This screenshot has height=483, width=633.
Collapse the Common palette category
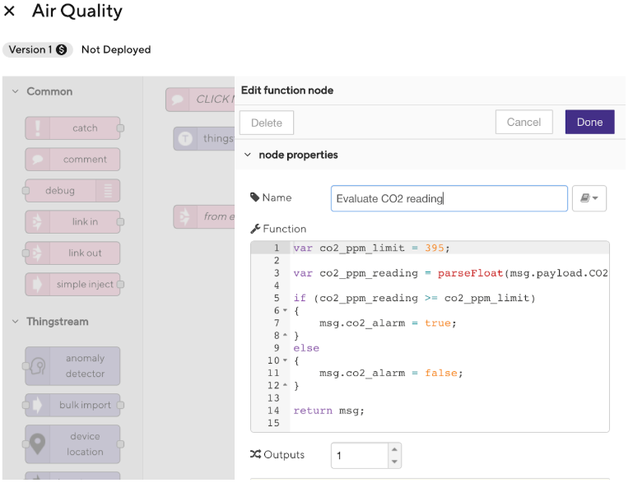click(x=16, y=91)
